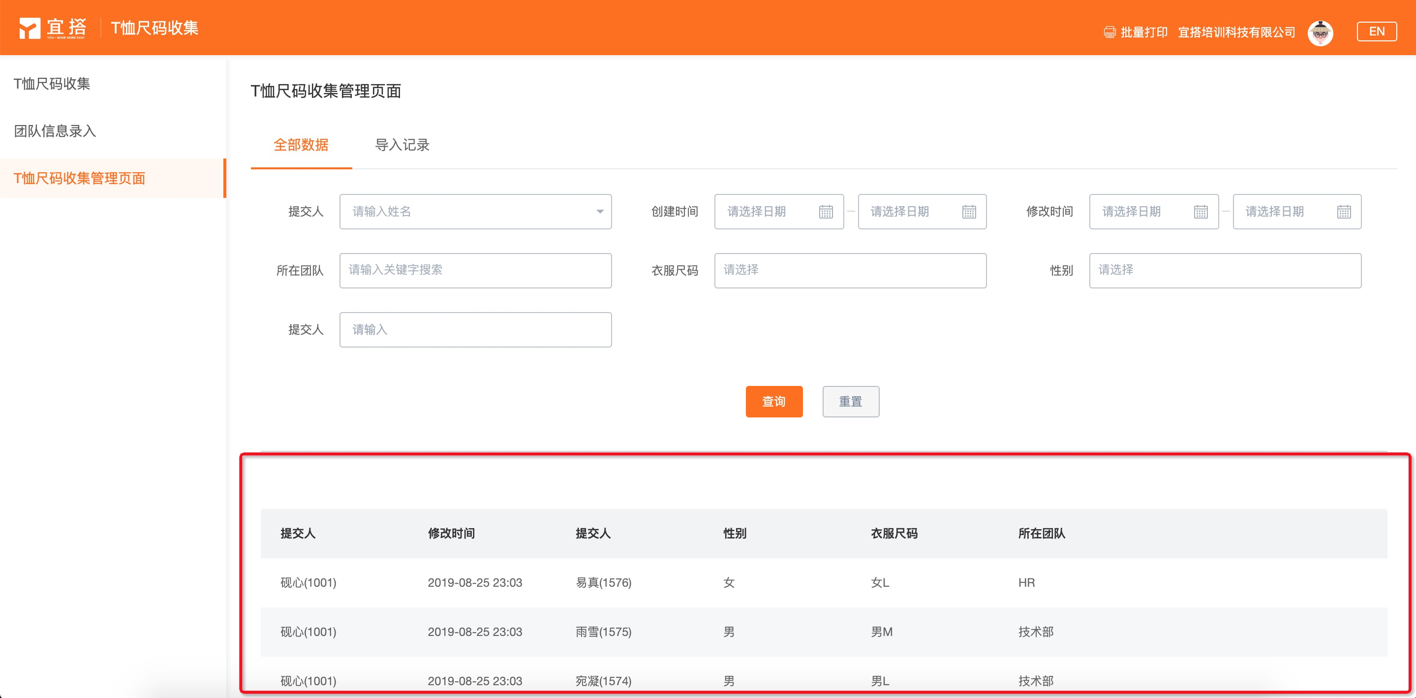Open calendar for creation time start date
Image resolution: width=1416 pixels, height=698 pixels.
pos(825,212)
